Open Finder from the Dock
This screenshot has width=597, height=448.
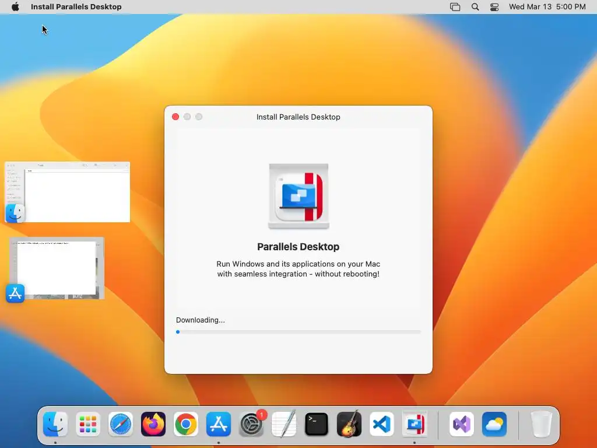pos(55,424)
